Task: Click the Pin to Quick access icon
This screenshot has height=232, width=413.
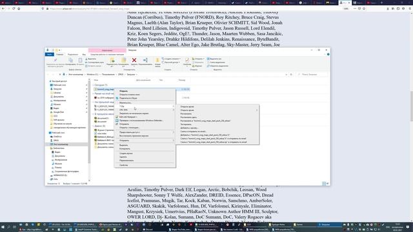Action: point(55,61)
